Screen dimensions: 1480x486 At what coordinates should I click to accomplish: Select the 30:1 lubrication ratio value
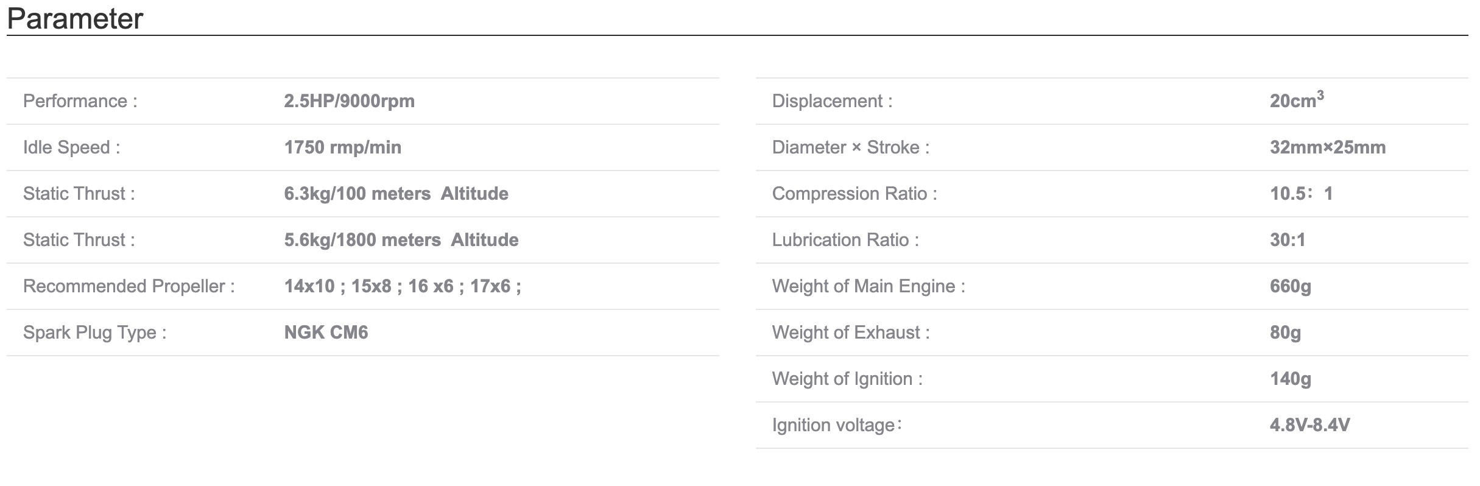(x=1287, y=240)
